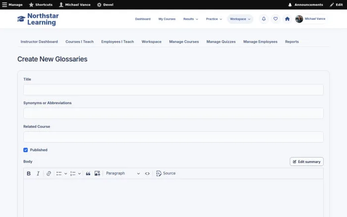The image size is (347, 217).
Task: Open the Manage Employees tab
Action: 260,42
